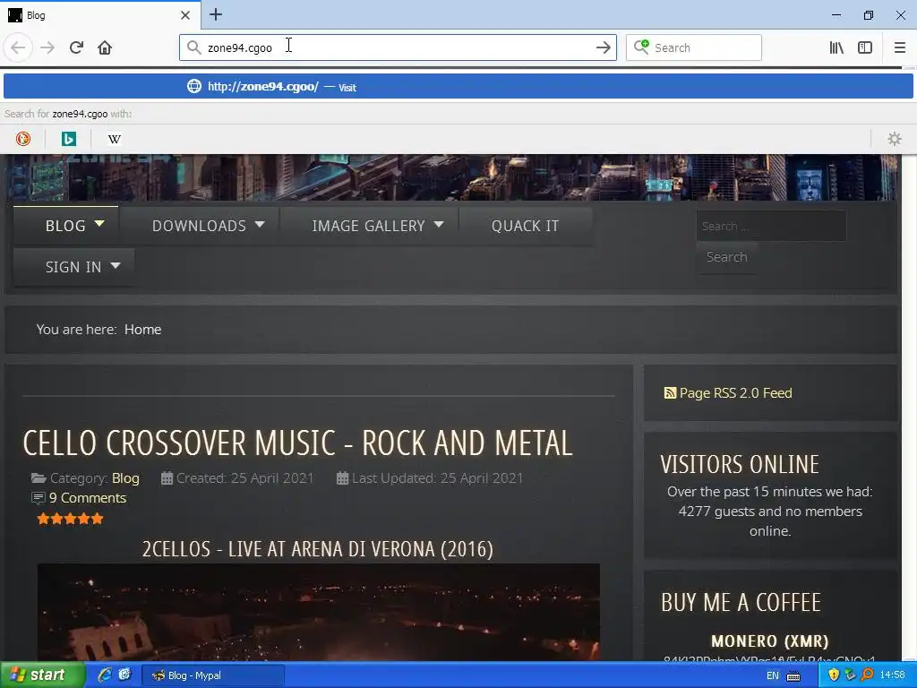Click the 2Cellos video thumbnail

pyautogui.click(x=319, y=612)
